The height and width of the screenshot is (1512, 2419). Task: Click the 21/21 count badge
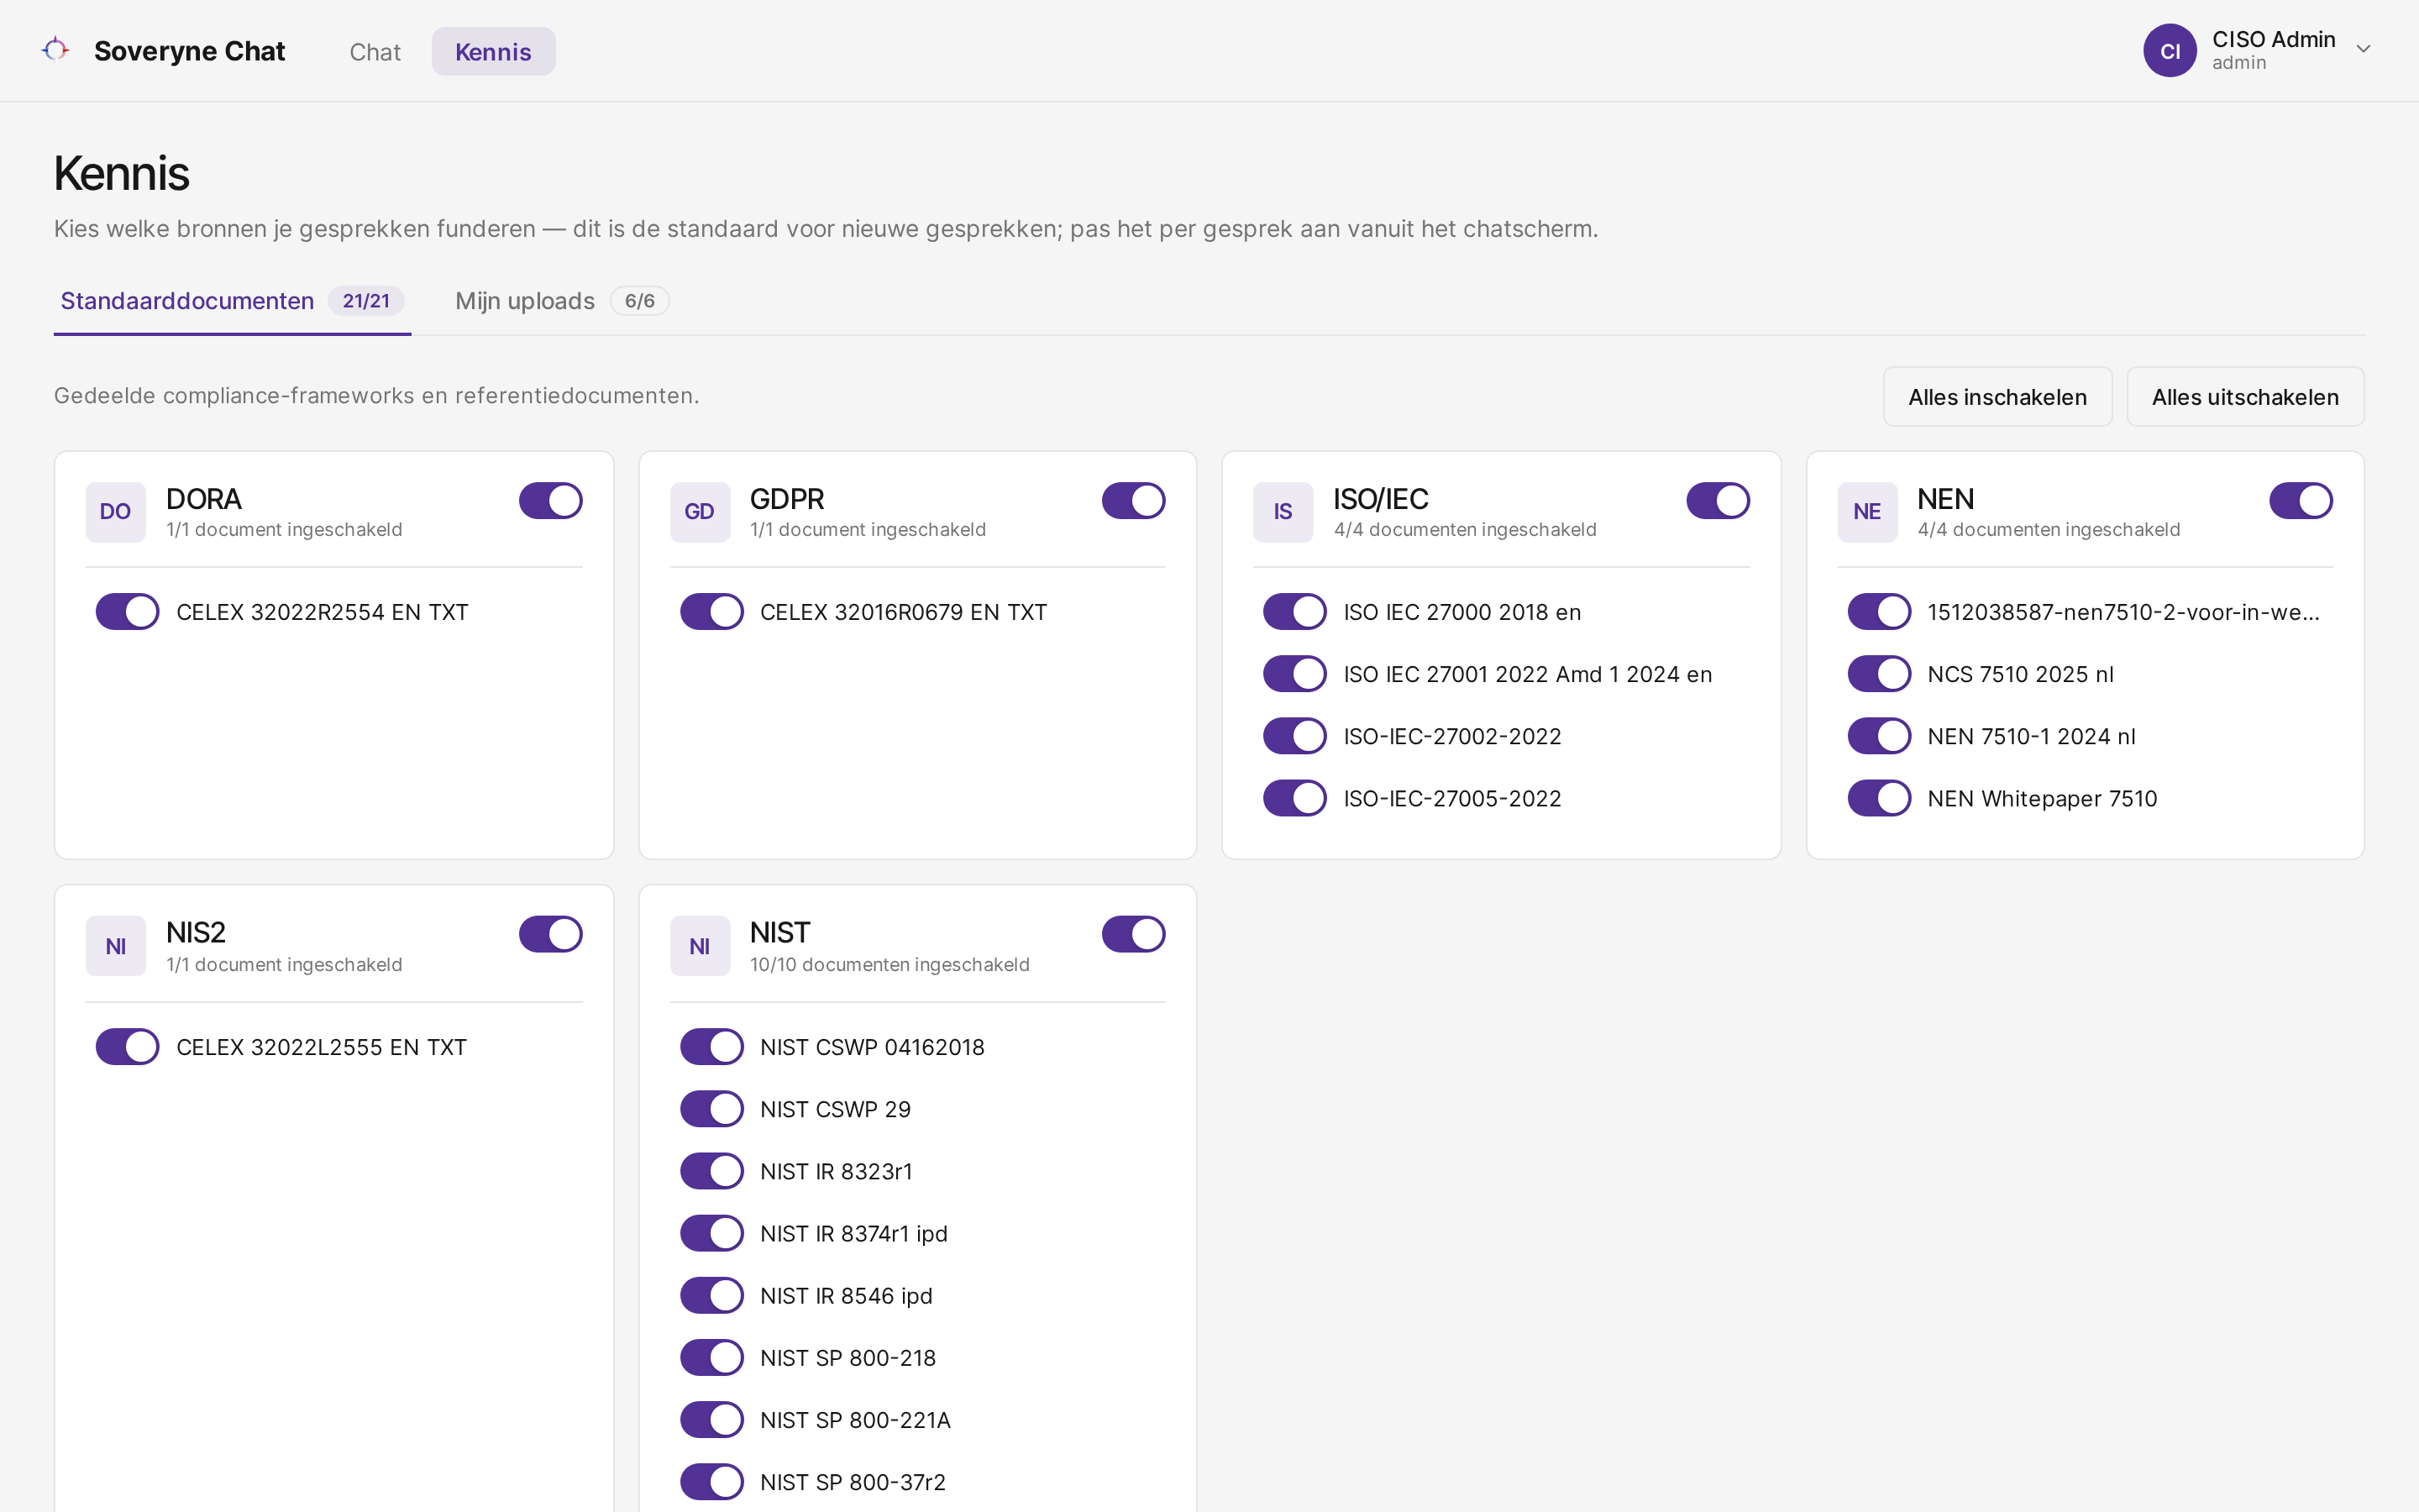tap(366, 301)
